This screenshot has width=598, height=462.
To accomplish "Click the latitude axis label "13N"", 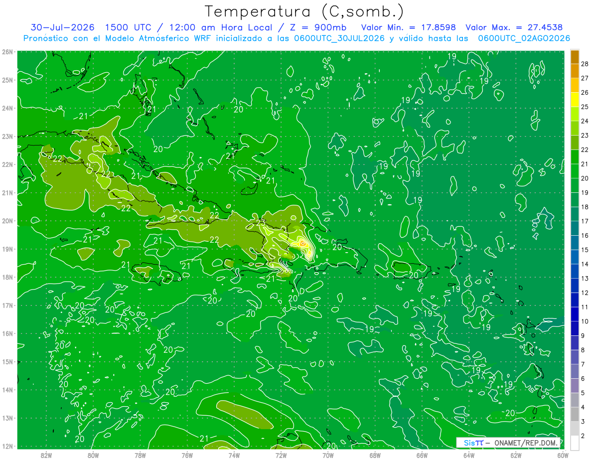I will tap(7, 418).
